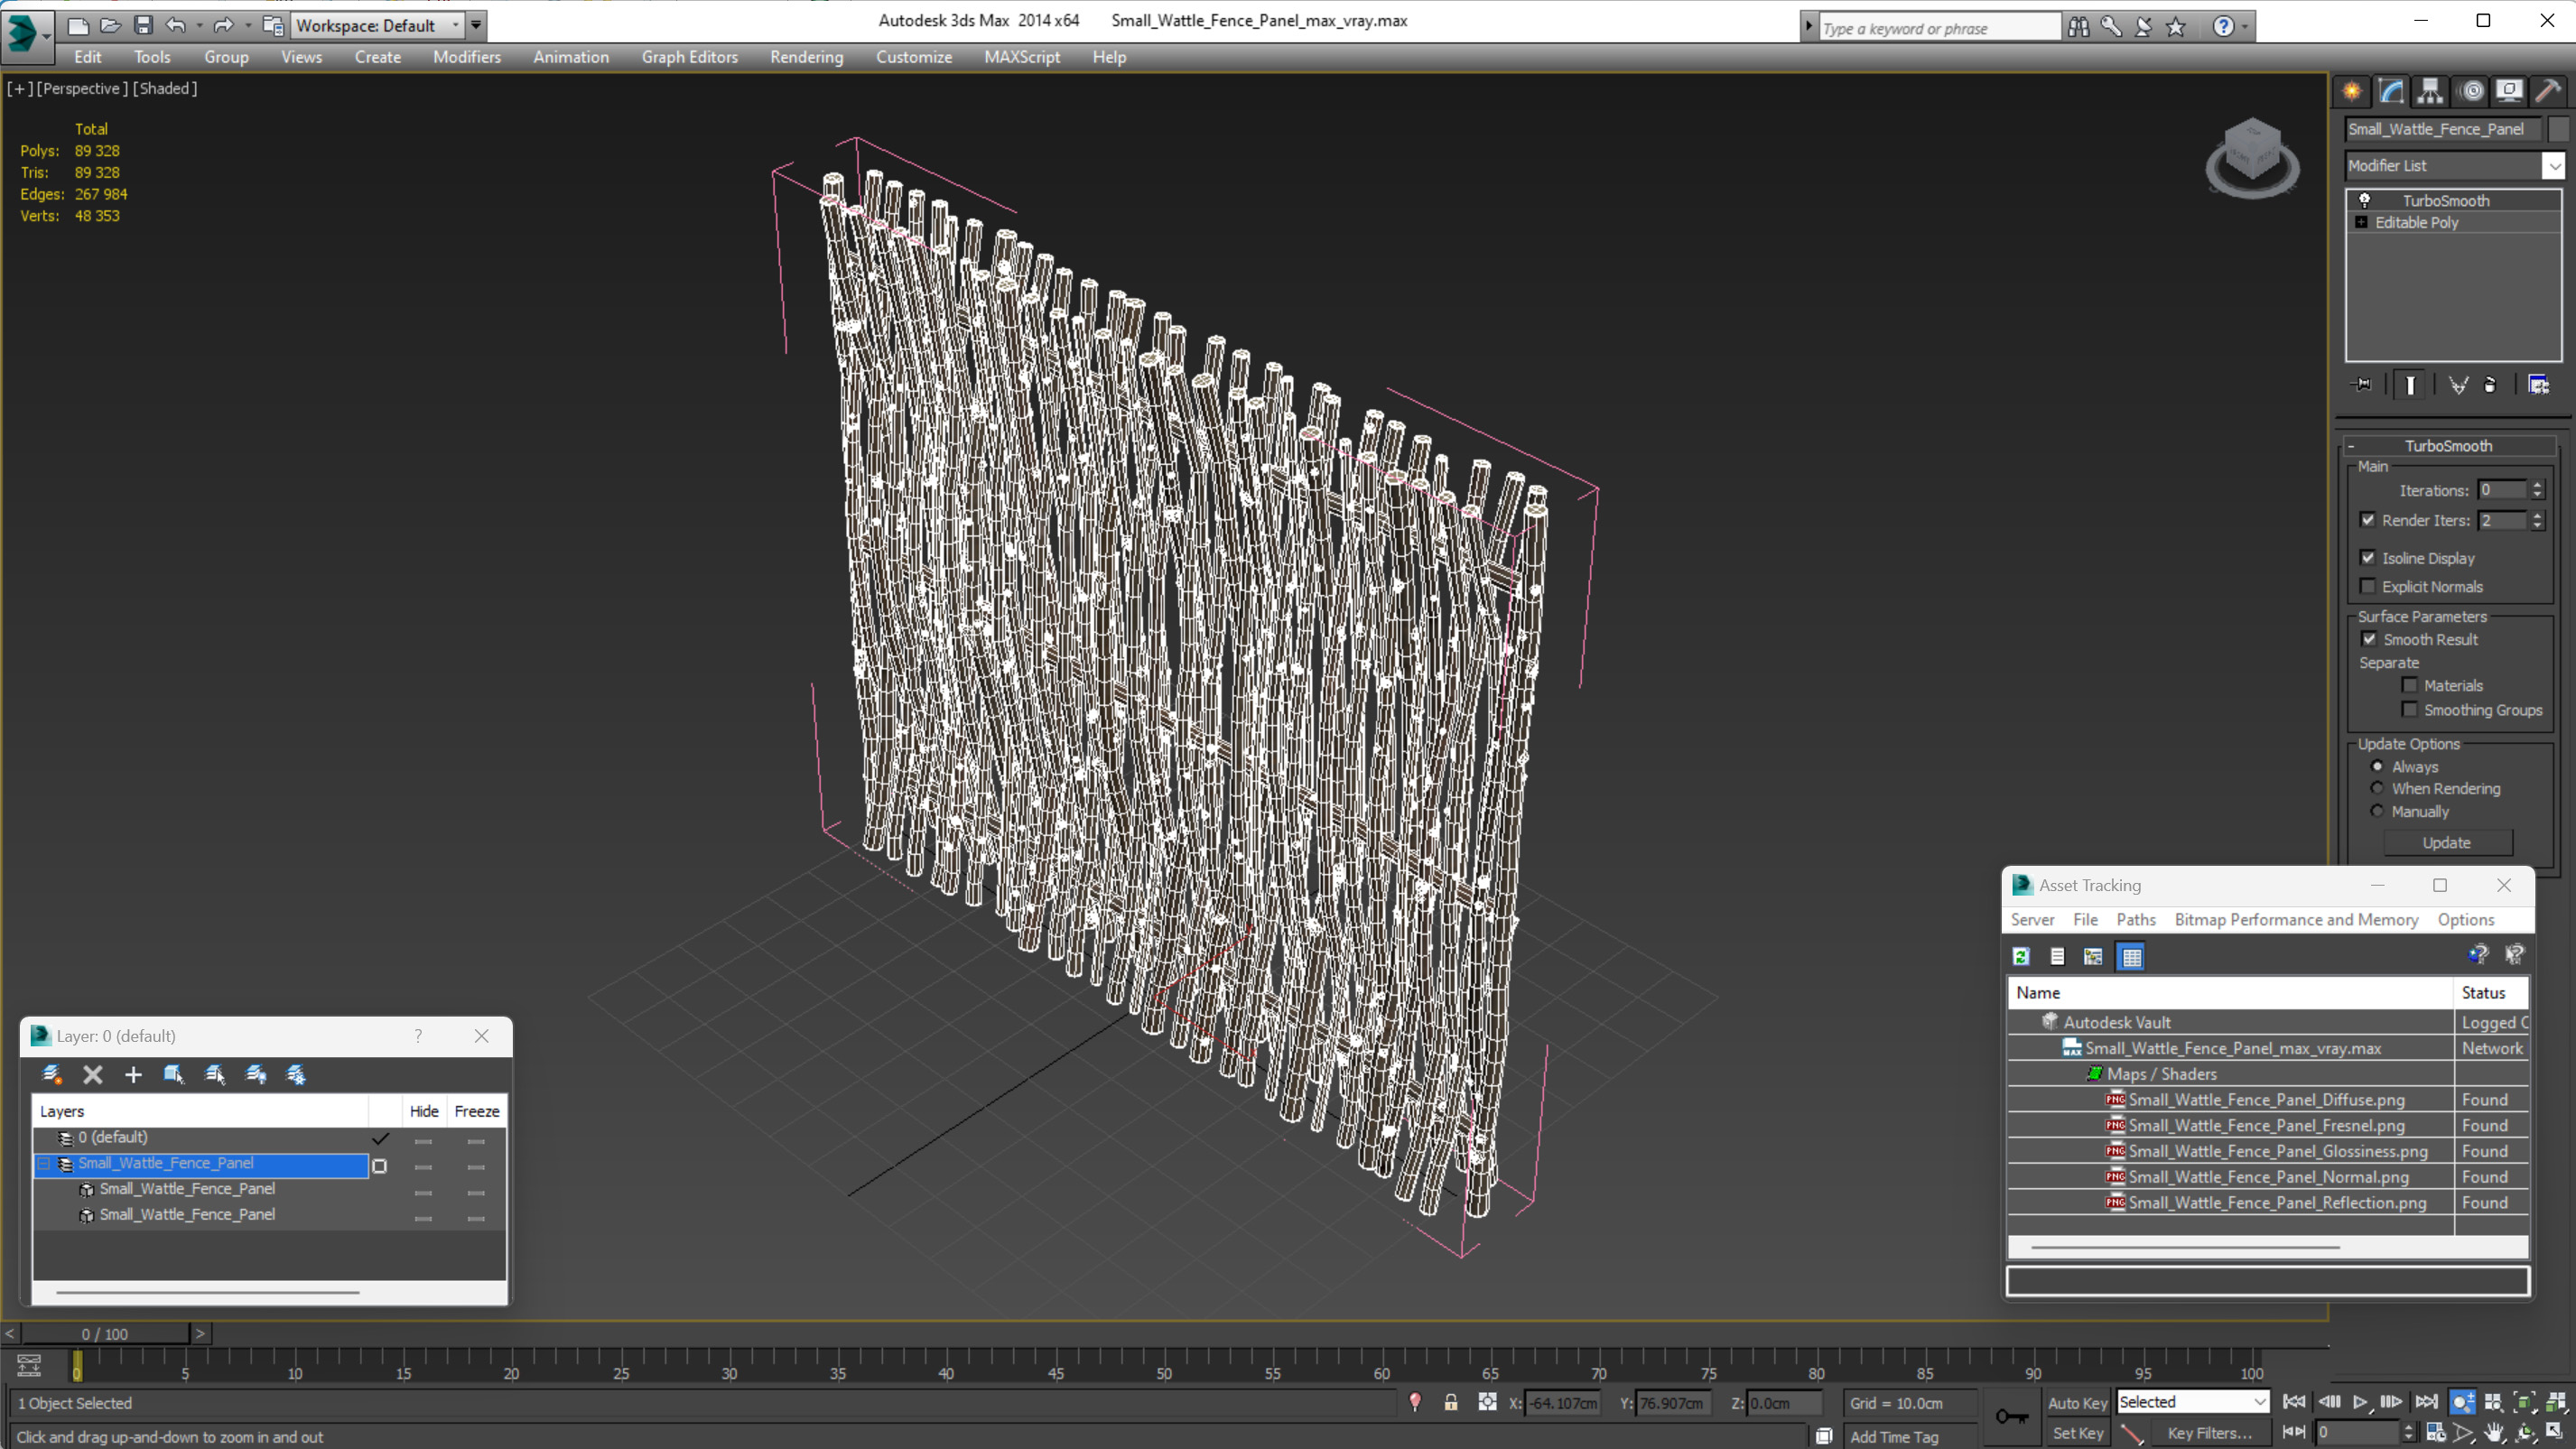Screen dimensions: 2576x1449
Task: Click the Selection Lock padlock icon
Action: (1451, 1402)
